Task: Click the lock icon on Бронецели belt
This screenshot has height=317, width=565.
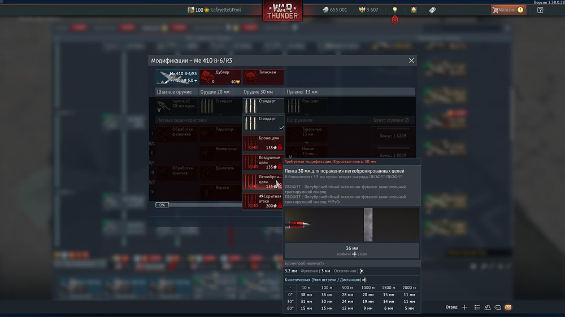Action: 280,147
